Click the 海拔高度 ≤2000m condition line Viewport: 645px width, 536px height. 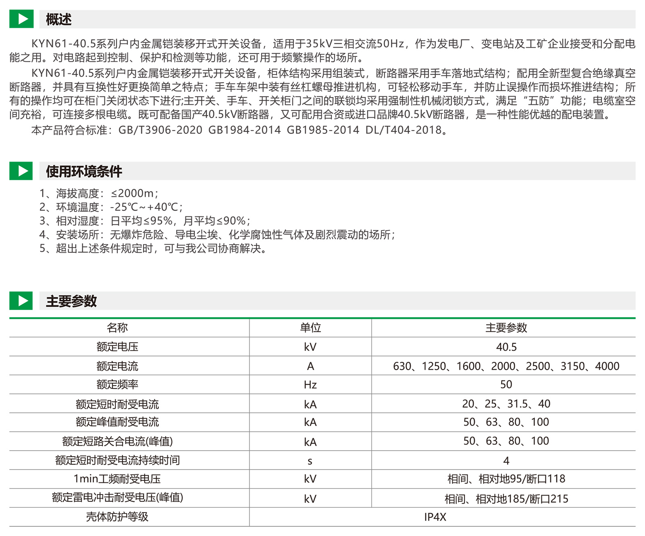pos(99,193)
